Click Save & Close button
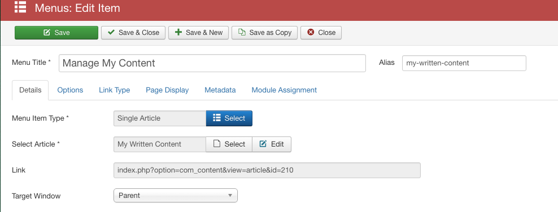 [x=133, y=33]
